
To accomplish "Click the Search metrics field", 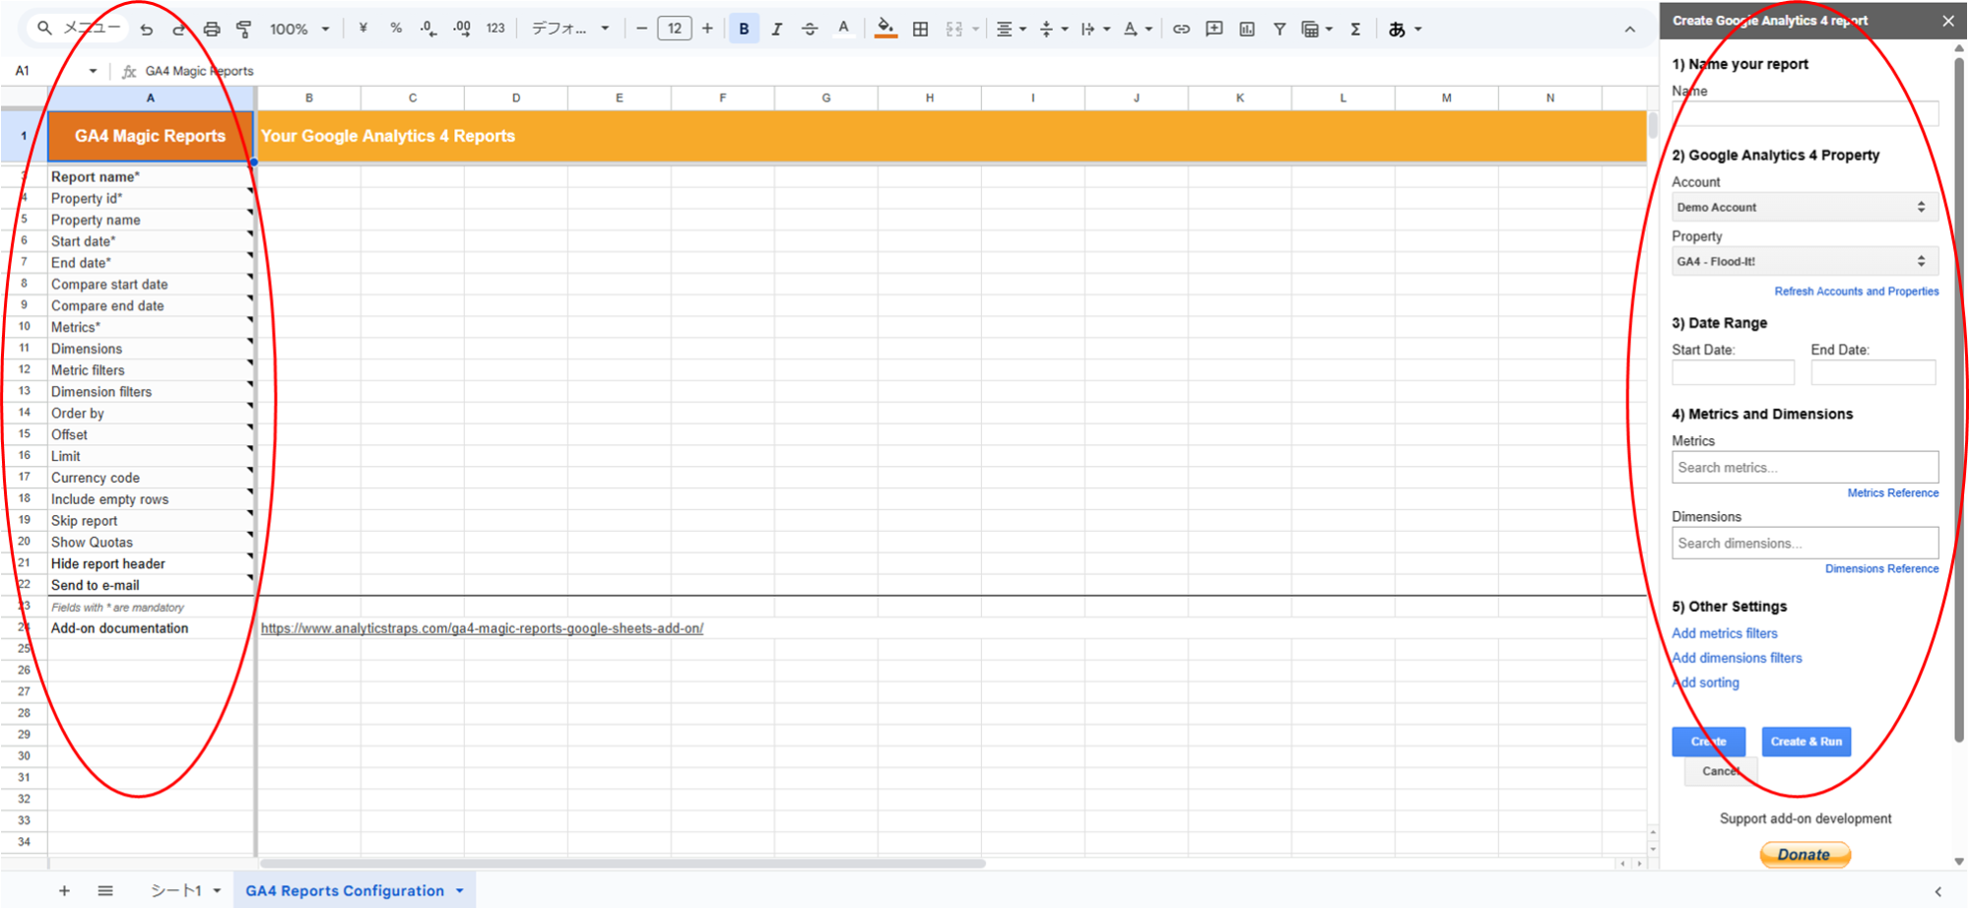I will [1805, 467].
